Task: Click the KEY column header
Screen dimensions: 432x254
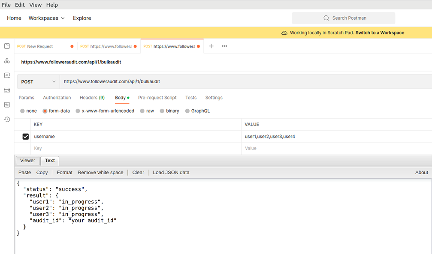Action: [x=38, y=124]
